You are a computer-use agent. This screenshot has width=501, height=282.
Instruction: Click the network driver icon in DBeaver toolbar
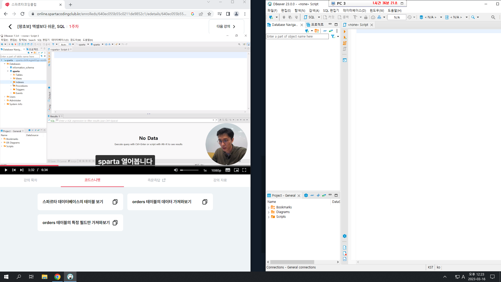(379, 17)
